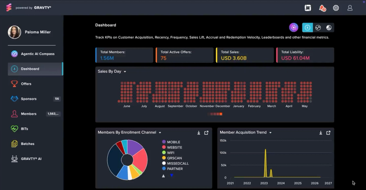Open the square app switcher icon in header
This screenshot has width=366, height=190.
(x=308, y=8)
